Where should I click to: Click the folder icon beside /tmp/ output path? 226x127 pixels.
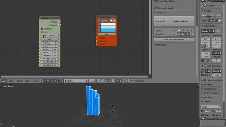point(220,107)
